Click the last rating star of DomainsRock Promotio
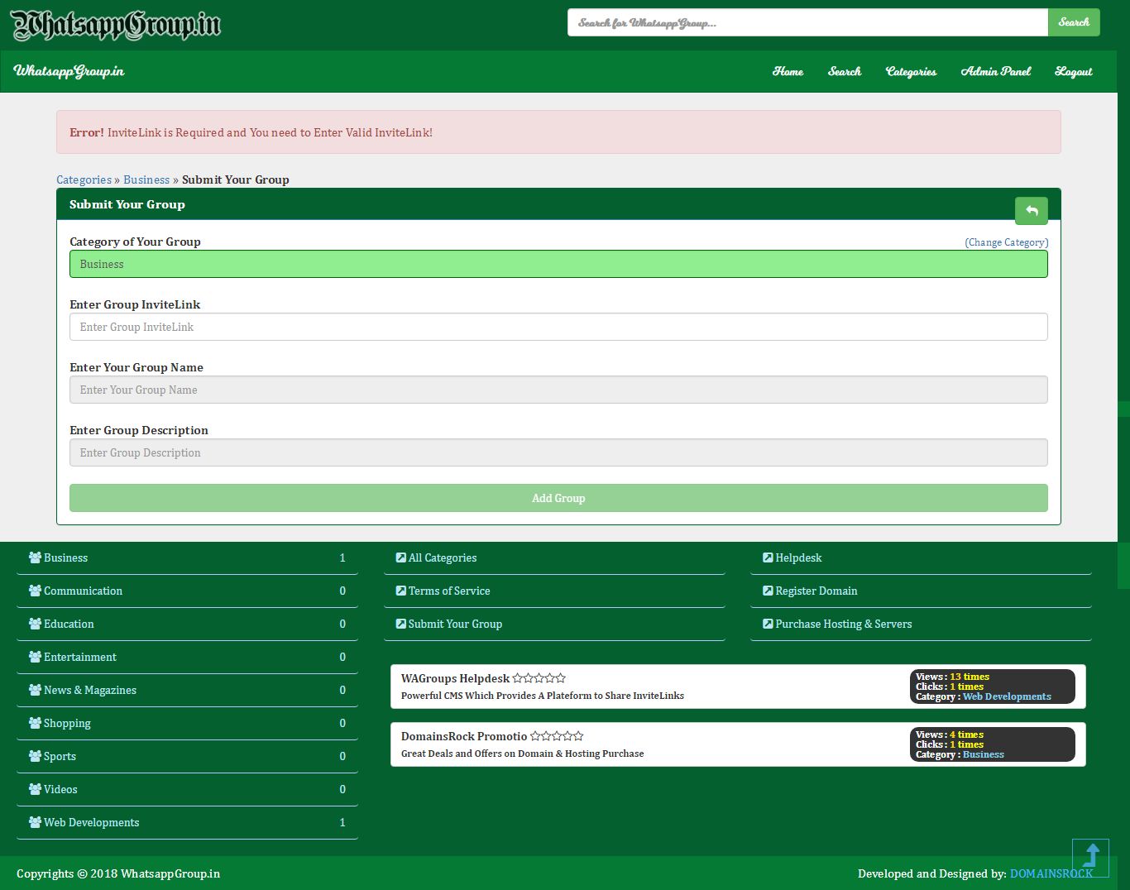 (578, 736)
